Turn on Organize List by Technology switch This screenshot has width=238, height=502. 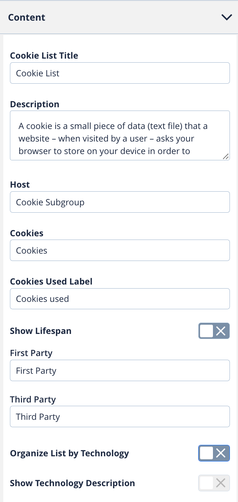click(214, 453)
